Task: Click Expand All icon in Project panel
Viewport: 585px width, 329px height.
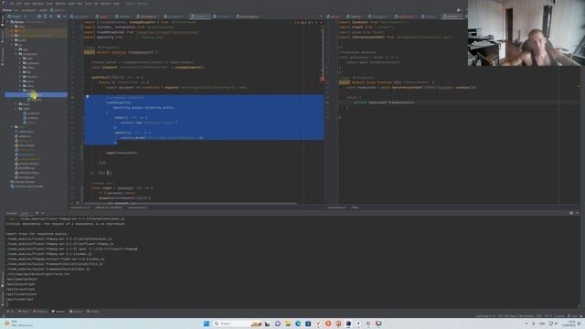Action: click(45, 16)
